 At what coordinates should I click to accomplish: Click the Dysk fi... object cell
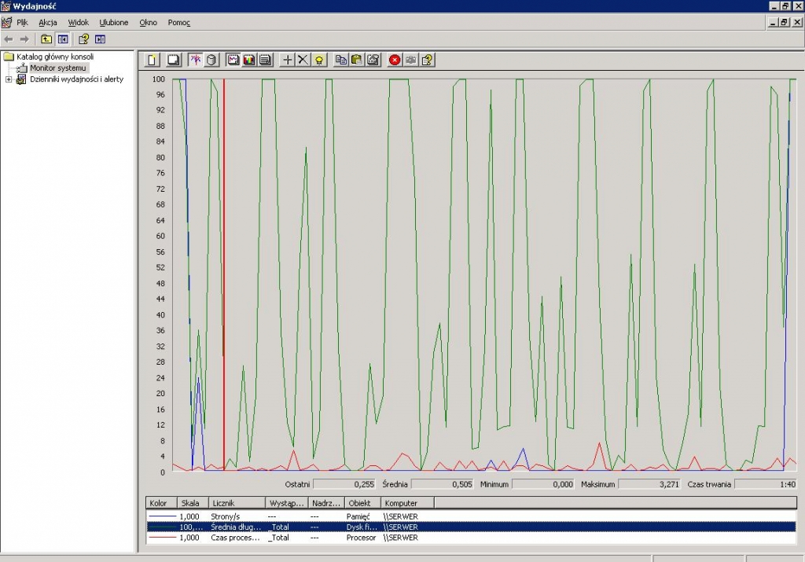point(362,527)
